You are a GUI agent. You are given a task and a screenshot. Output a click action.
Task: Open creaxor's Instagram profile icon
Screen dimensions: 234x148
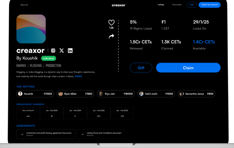53,51
